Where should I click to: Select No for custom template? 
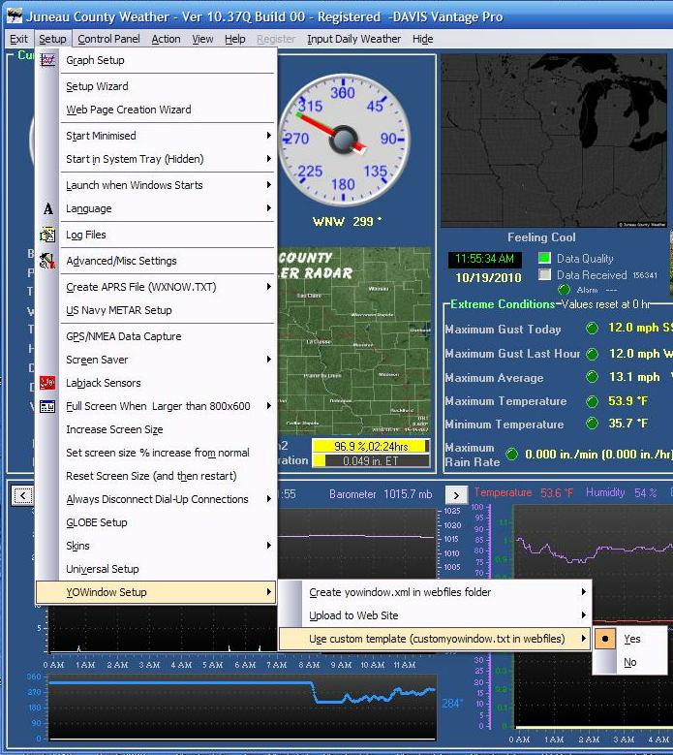point(630,663)
